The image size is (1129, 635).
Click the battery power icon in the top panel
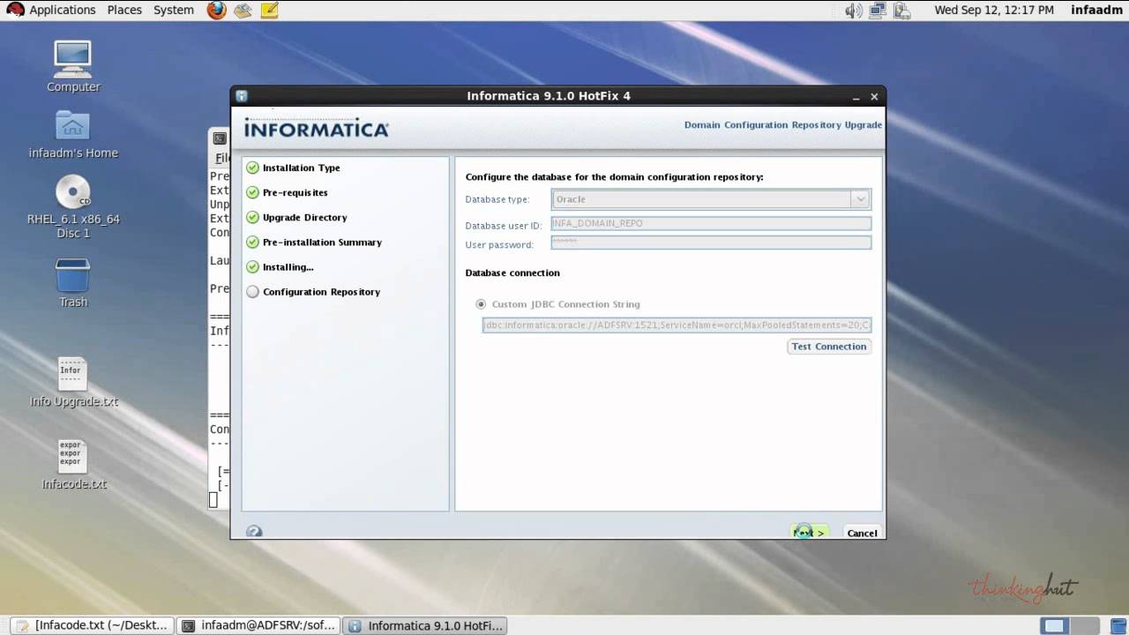[x=901, y=11]
